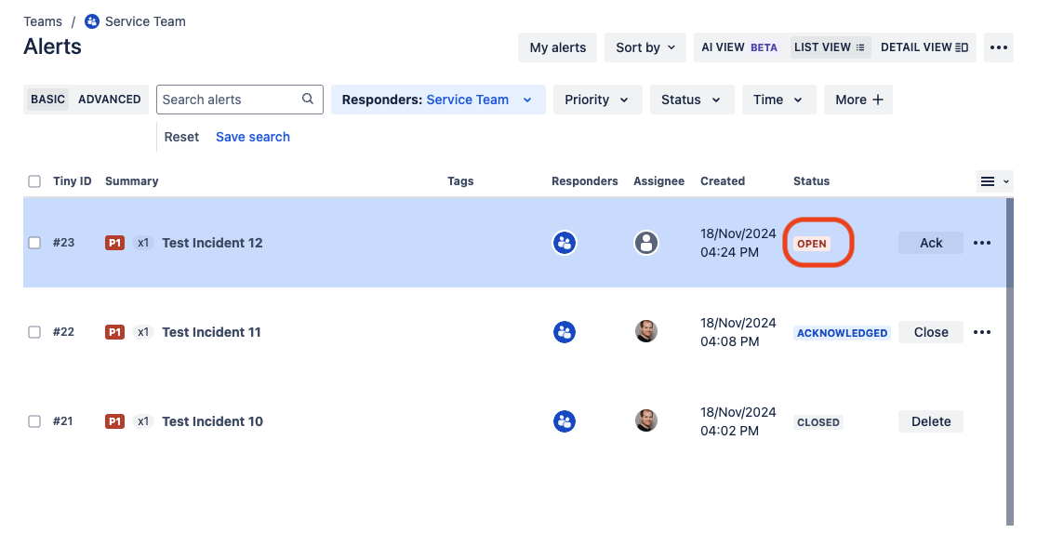Click the Service Team responder icon for #23
Screen dimensions: 1037x560
tap(565, 243)
